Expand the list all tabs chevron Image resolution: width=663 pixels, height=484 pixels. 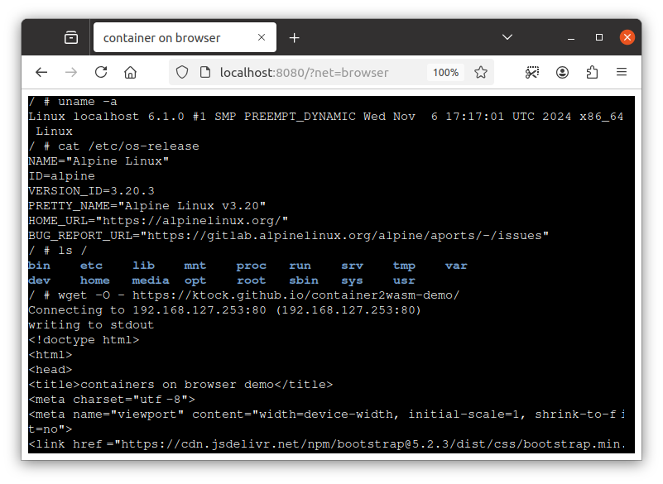(507, 37)
